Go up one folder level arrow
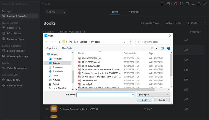209x120 pixels. [x=60, y=42]
